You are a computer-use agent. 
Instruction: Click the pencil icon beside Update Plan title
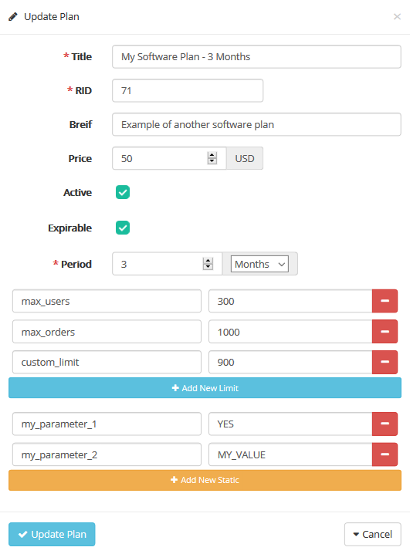[13, 17]
